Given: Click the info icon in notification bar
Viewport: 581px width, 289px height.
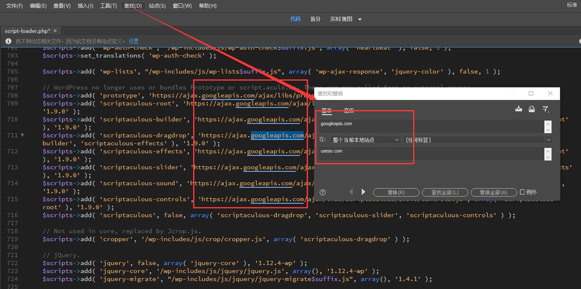Looking at the screenshot, I should click(8, 41).
